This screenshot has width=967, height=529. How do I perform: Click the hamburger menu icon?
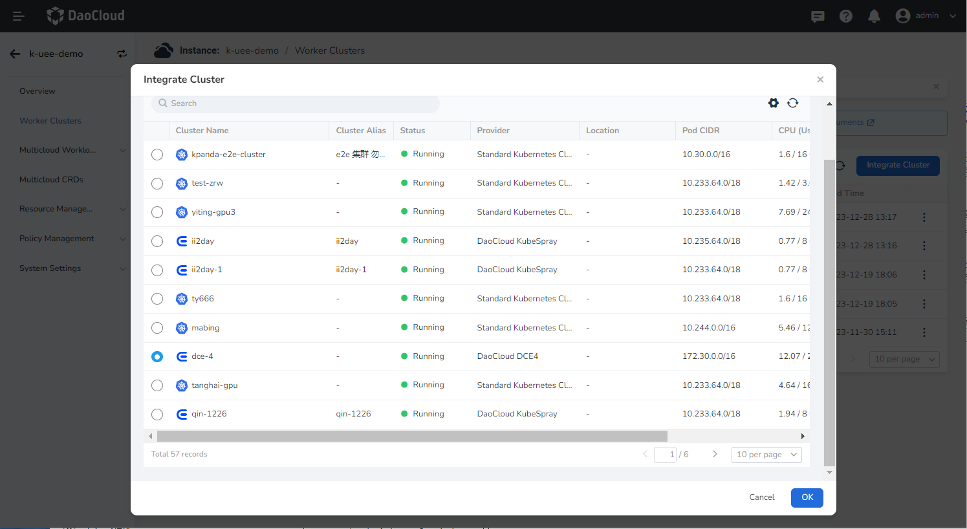pyautogui.click(x=17, y=16)
